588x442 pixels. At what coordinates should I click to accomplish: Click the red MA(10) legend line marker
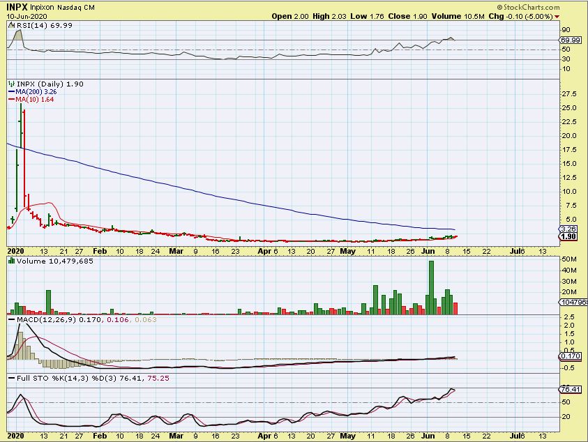pyautogui.click(x=10, y=99)
